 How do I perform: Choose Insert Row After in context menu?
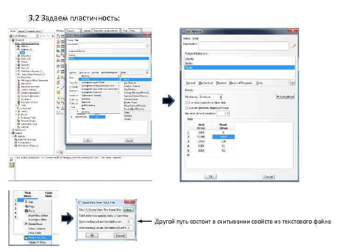point(38,220)
